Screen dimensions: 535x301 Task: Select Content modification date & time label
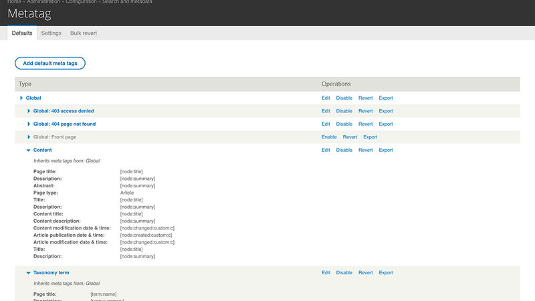coord(72,228)
